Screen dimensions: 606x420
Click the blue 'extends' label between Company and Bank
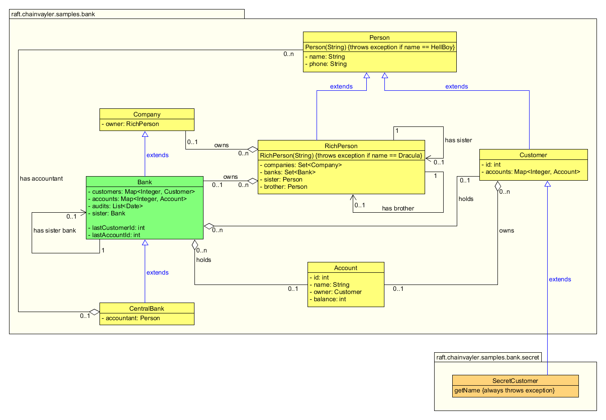coord(157,155)
